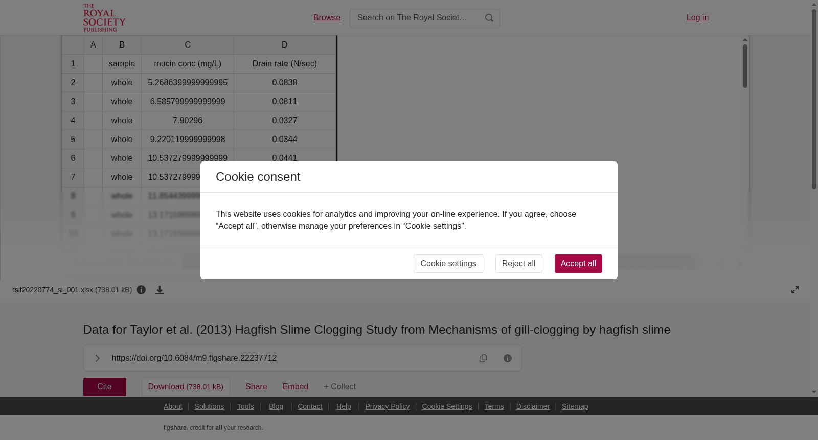
Task: Select spreadsheet row 1 header
Action: pos(73,64)
